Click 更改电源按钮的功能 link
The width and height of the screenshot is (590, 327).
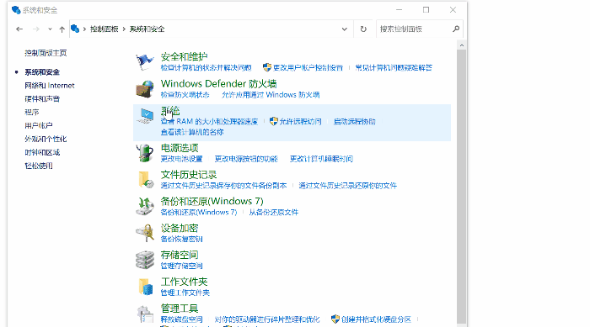pos(246,159)
